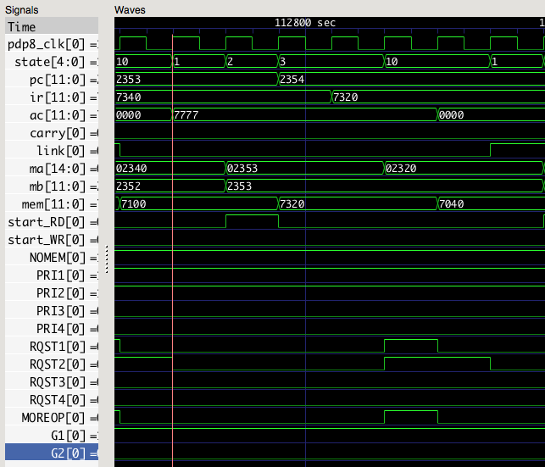Select the ma[14:0] signal
Screen dimensions: 545x467
52,169
